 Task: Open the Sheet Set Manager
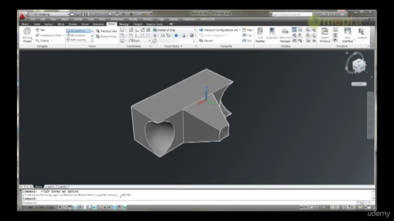[x=285, y=35]
